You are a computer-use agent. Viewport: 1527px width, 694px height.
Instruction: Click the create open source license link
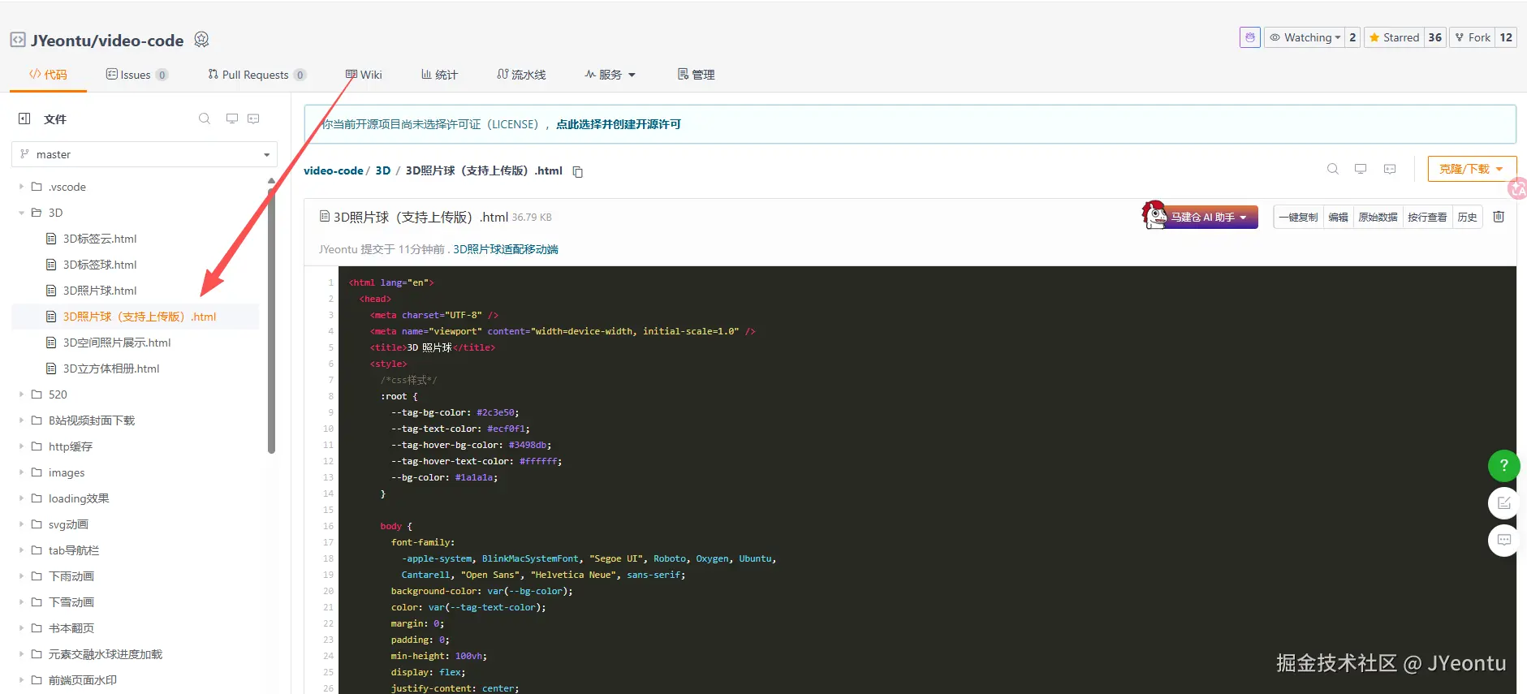pyautogui.click(x=618, y=124)
